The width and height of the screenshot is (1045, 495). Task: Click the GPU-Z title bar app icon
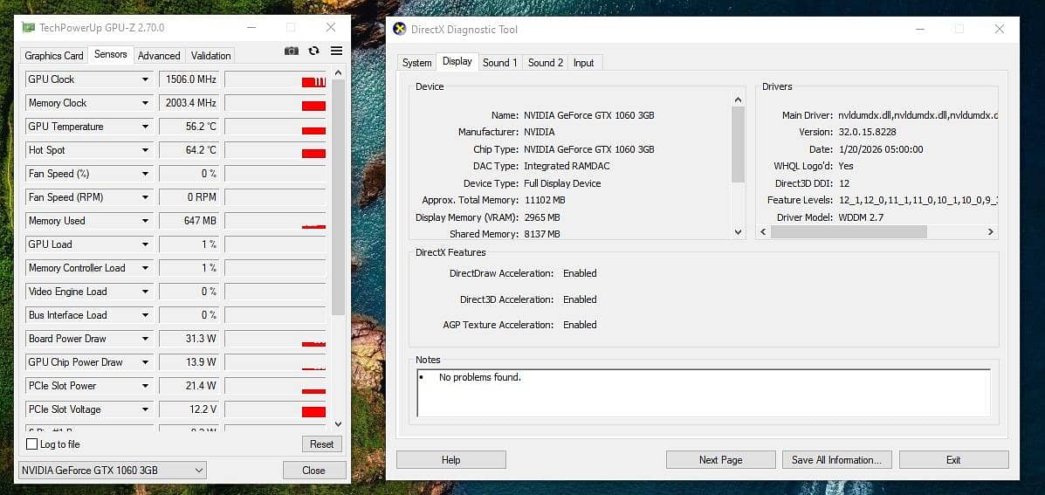pyautogui.click(x=28, y=27)
